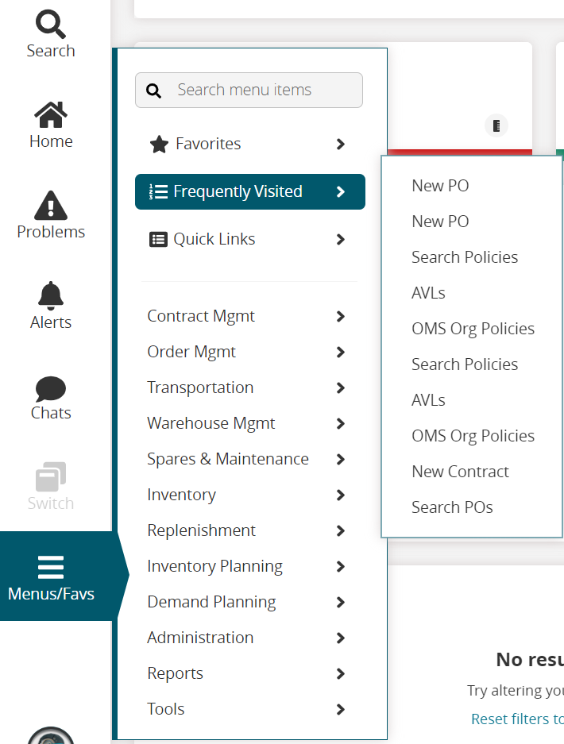Open the Chats speech bubble icon
This screenshot has height=744, width=564.
(x=50, y=388)
